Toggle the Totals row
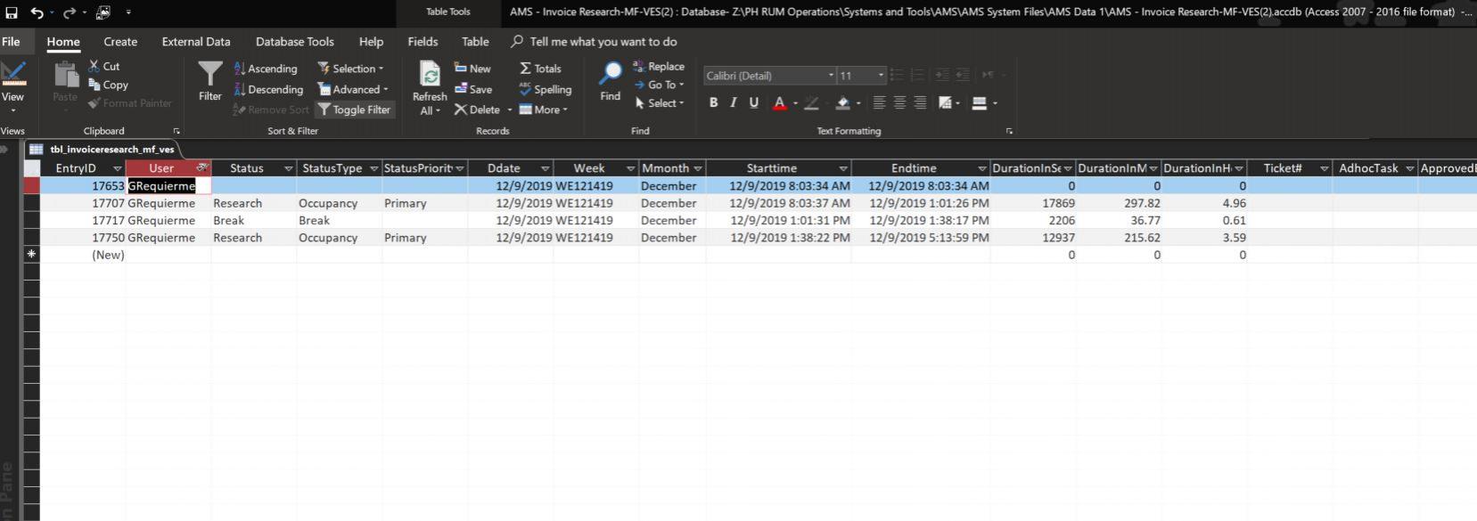The image size is (1477, 521). point(540,69)
